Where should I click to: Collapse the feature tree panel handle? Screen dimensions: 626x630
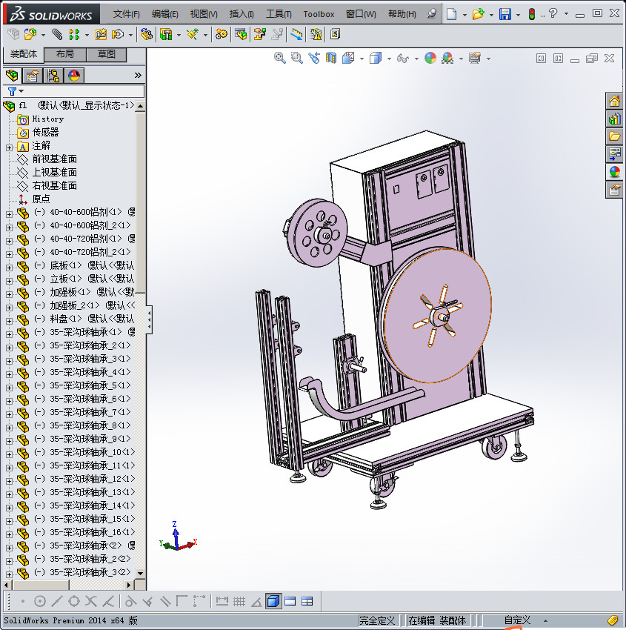click(149, 320)
